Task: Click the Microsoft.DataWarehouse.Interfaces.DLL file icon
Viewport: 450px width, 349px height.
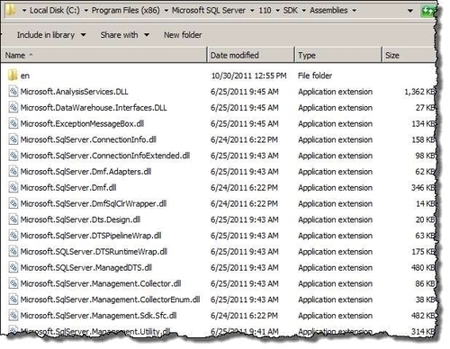Action: click(x=13, y=107)
